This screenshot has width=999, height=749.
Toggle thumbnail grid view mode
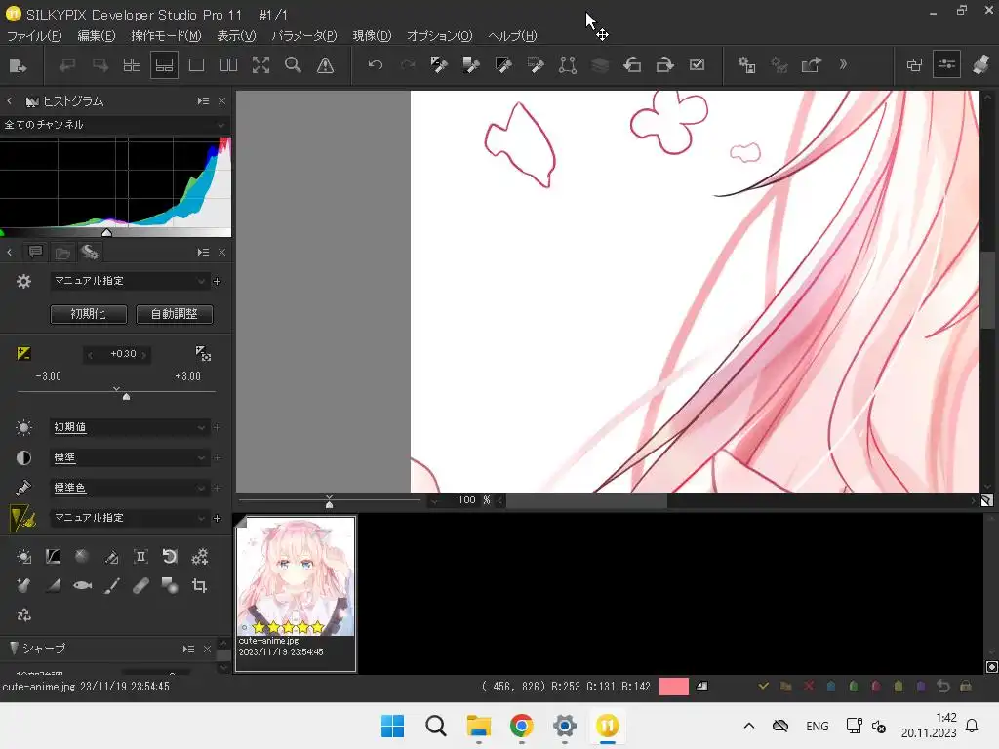[132, 65]
